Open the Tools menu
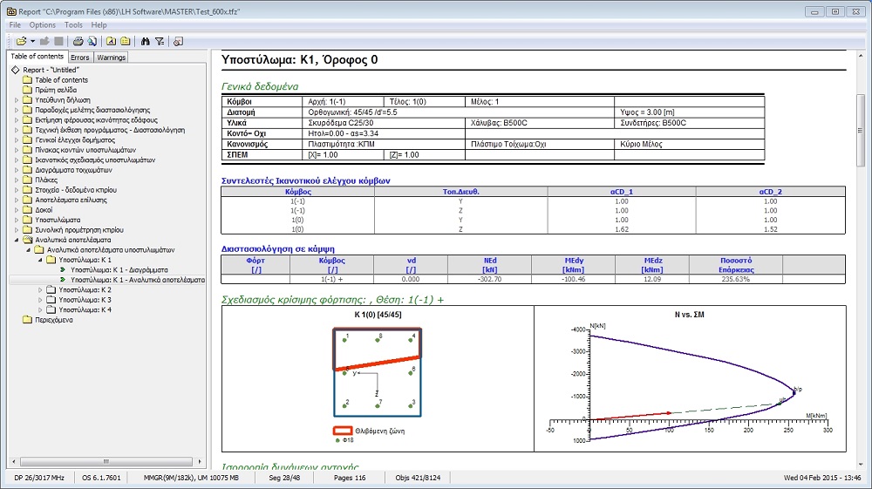872x489 pixels. 73,25
